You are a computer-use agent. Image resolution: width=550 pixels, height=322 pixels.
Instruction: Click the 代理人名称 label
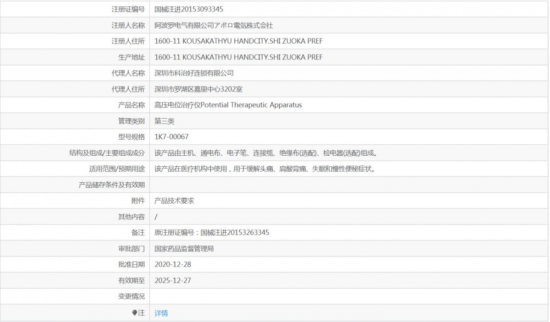128,73
